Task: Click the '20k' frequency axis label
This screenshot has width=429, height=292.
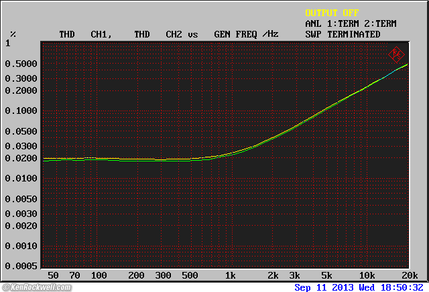Action: click(x=410, y=275)
